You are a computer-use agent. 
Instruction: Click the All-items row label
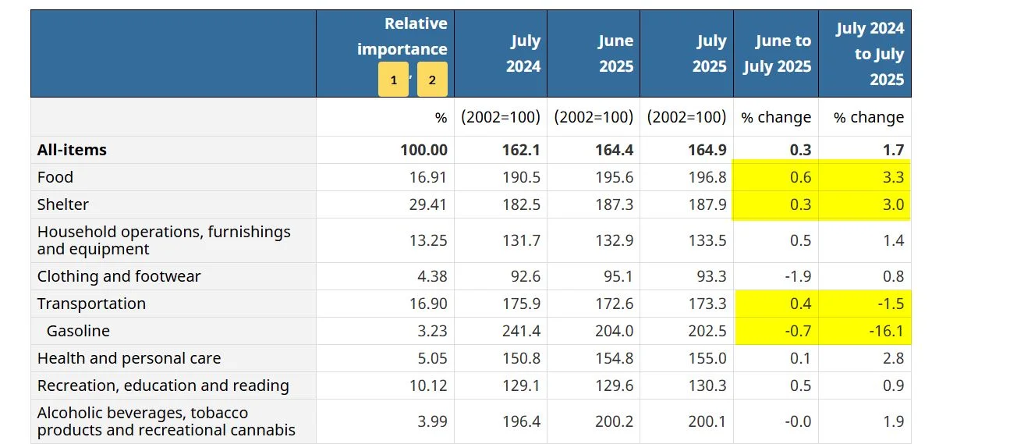[x=72, y=150]
